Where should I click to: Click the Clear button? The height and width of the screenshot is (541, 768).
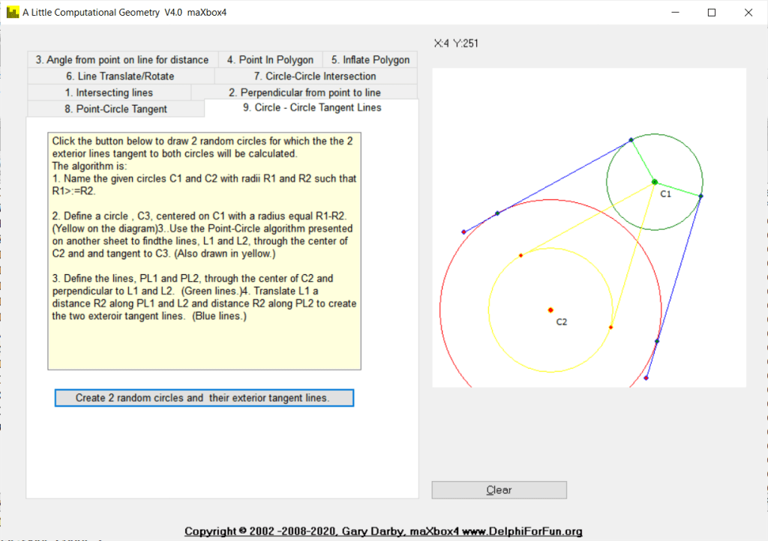pos(499,490)
